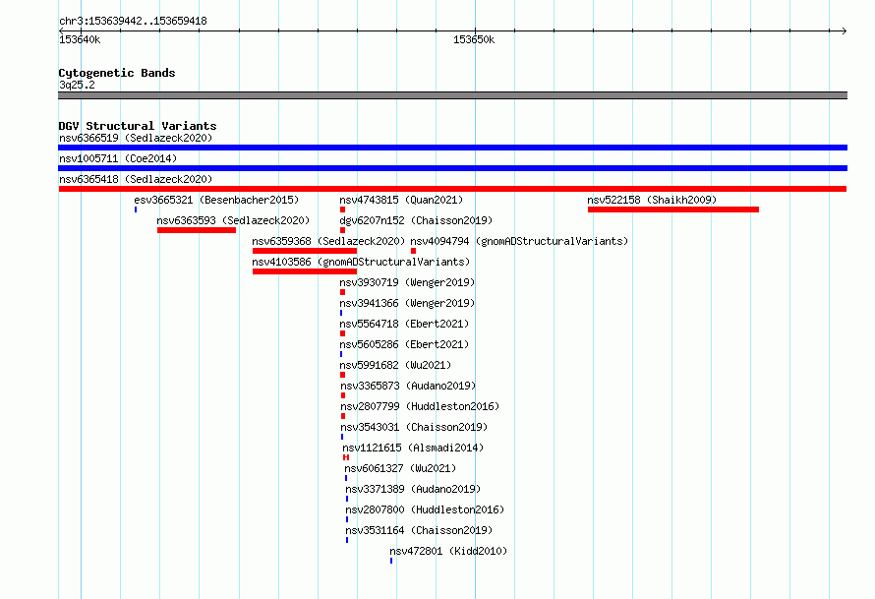Click the 153650k ruler label
Viewport: 875px width, 599px height.
474,39
